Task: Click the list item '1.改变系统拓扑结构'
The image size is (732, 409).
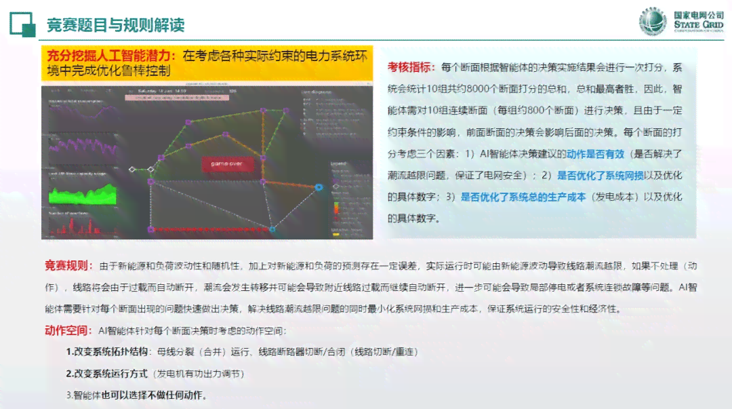Action: click(x=107, y=351)
